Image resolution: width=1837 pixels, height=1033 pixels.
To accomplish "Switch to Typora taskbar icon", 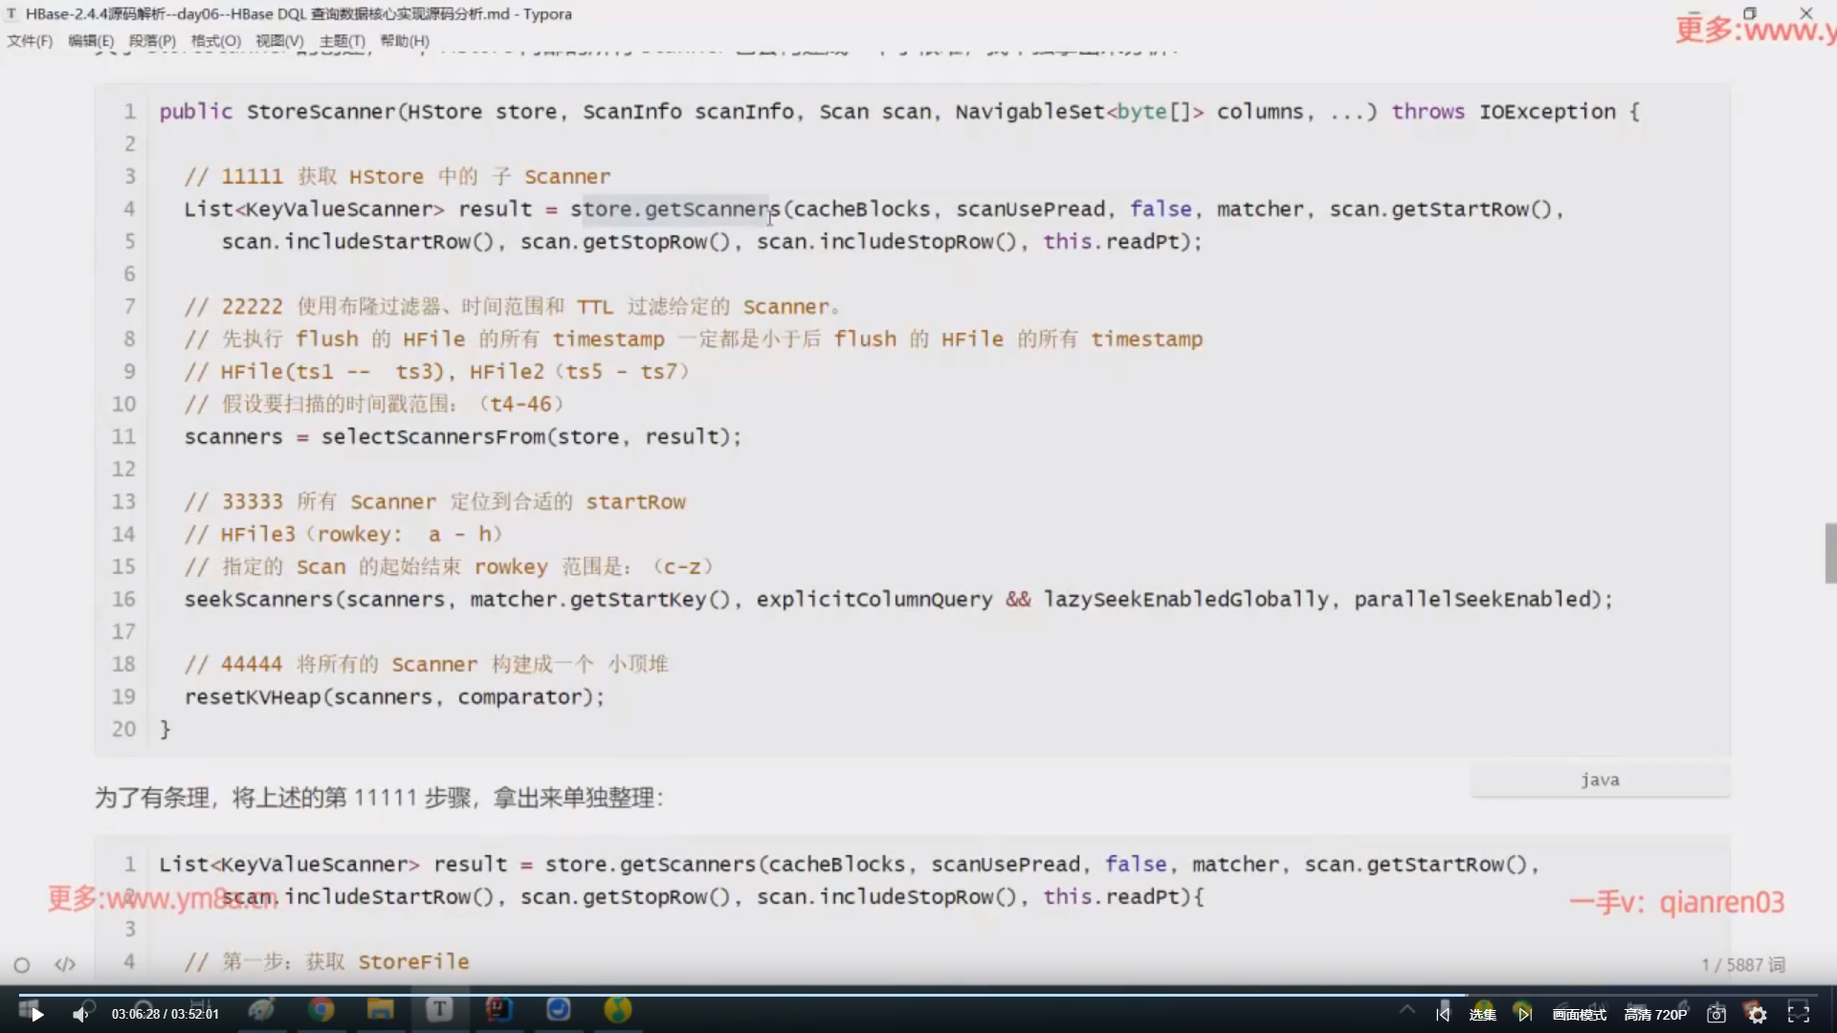I will click(439, 1010).
